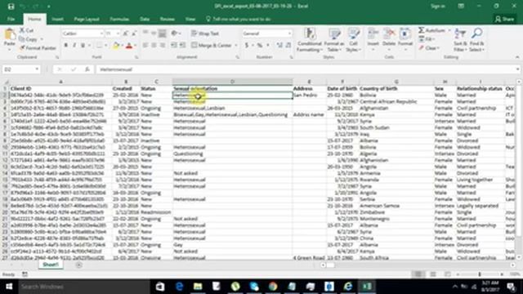Viewport: 523px width, 294px height.
Task: Increase Decimal places
Action: [279, 46]
